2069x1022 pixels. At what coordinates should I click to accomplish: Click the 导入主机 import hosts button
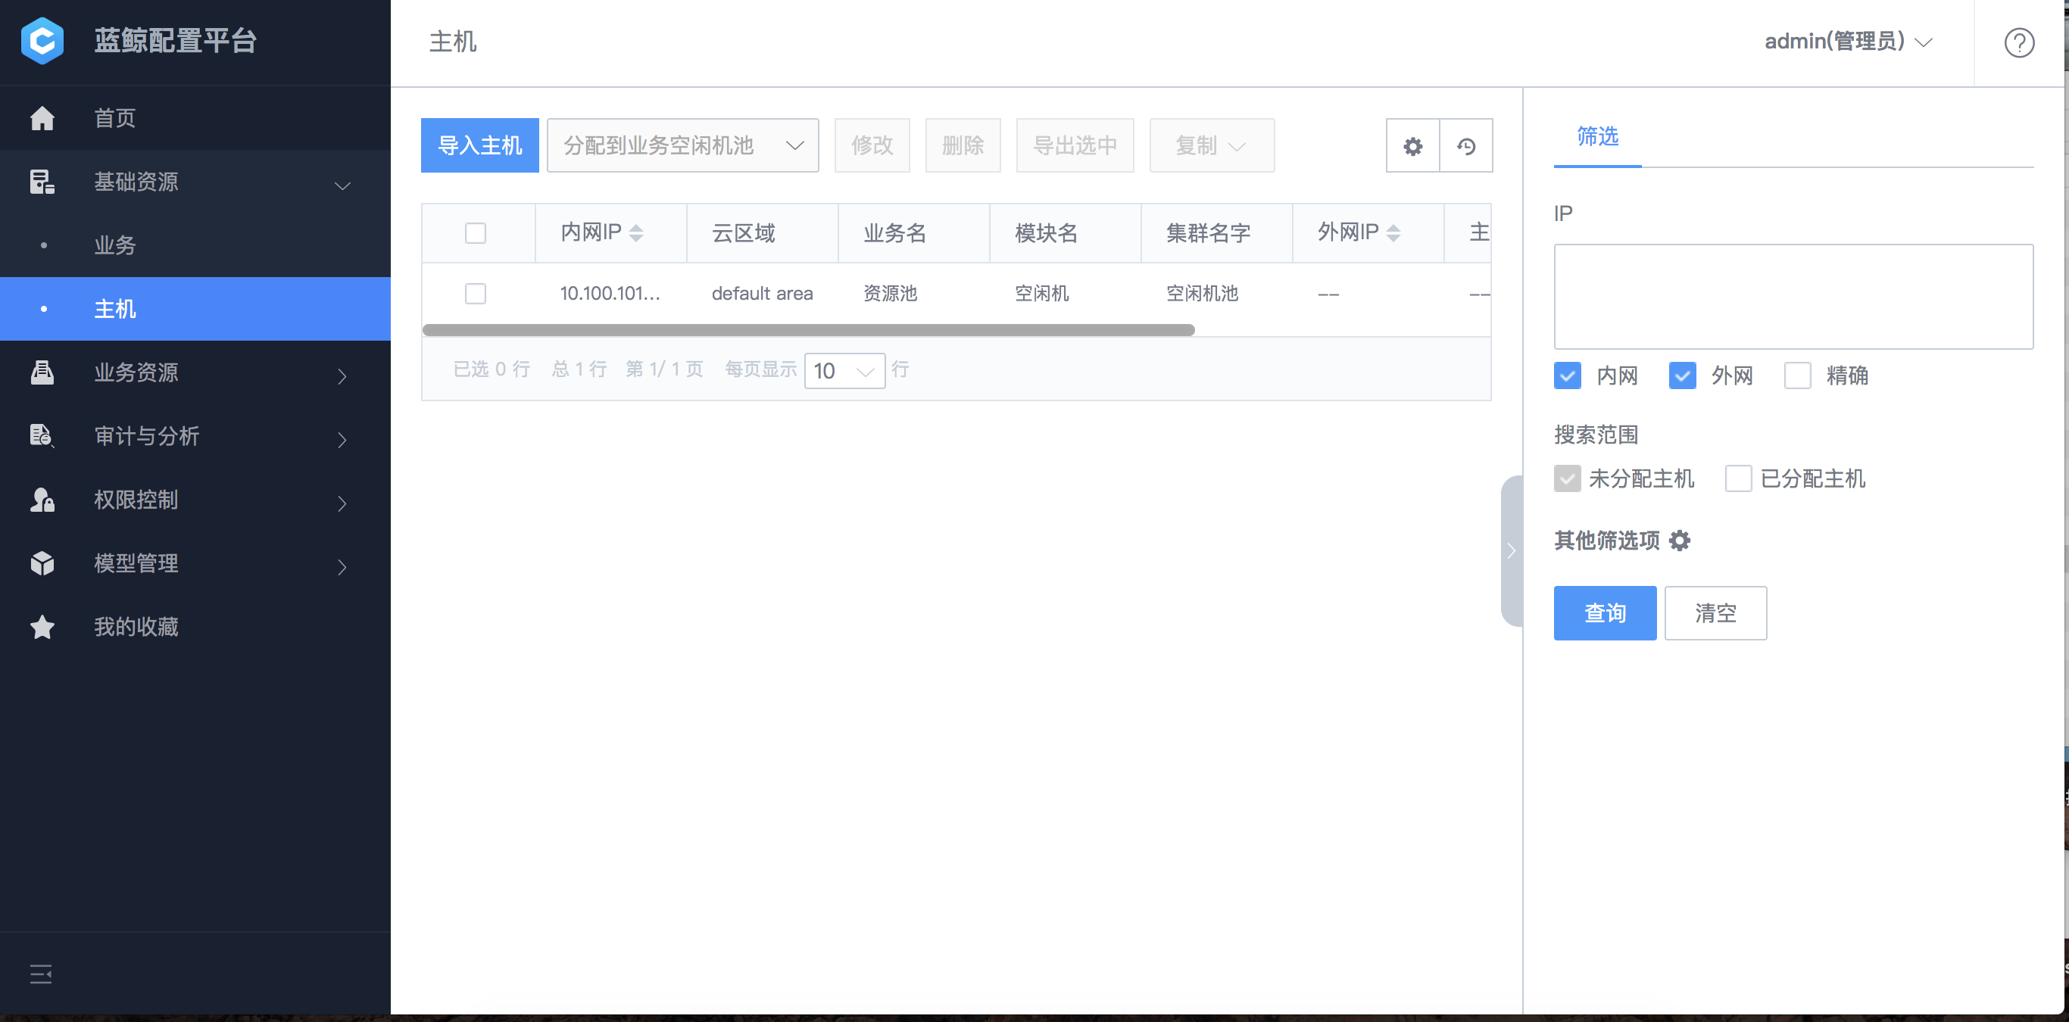point(479,145)
